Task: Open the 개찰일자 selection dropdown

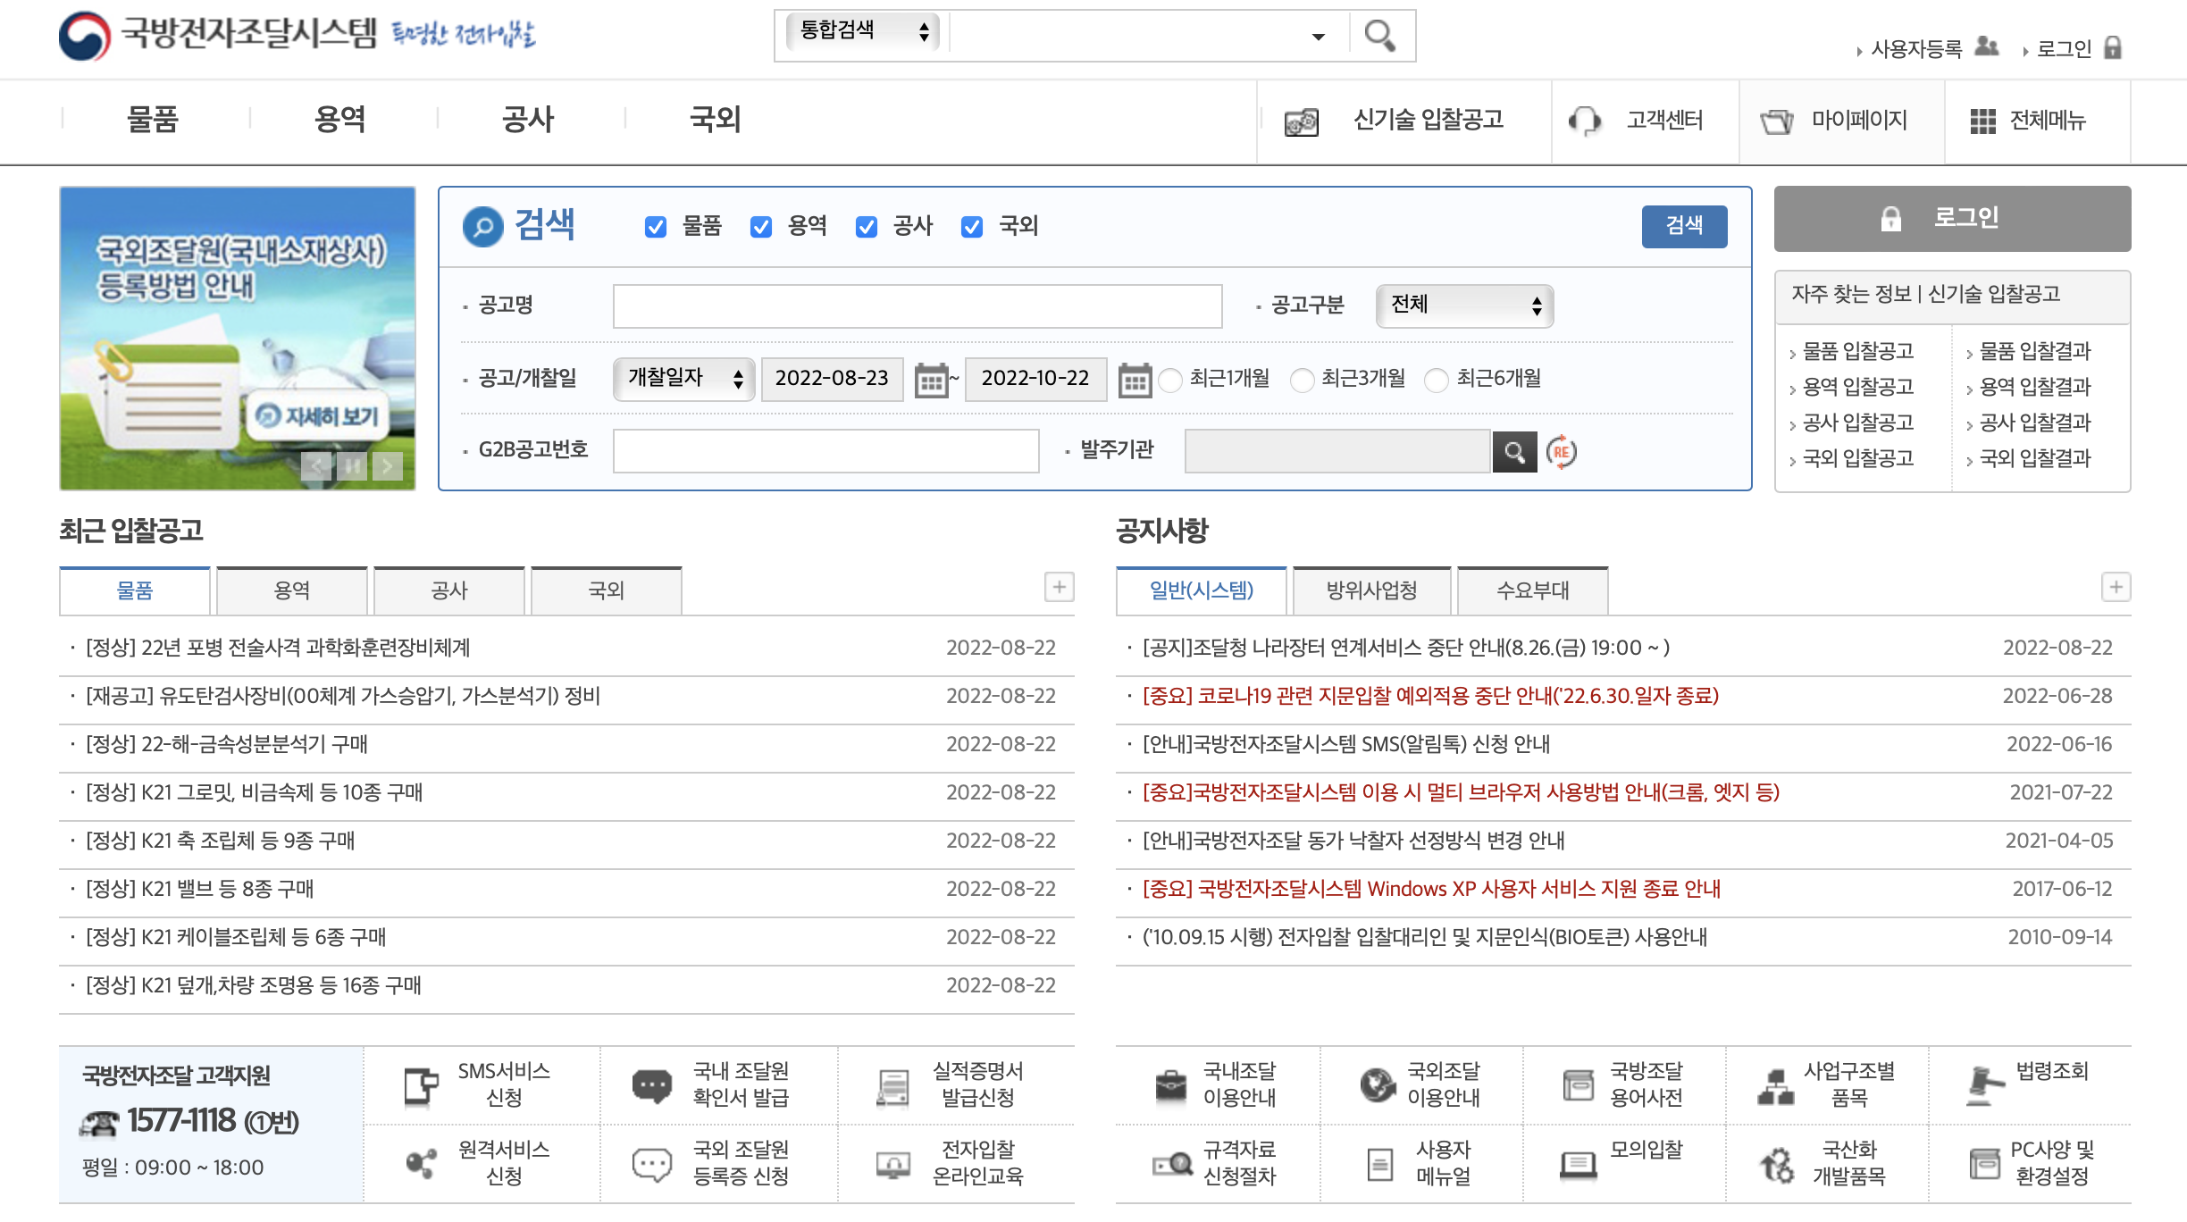Action: 682,379
